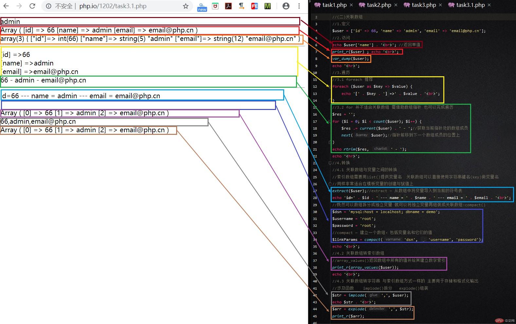Click the '[name] =>admin' output line
The image size is (516, 324).
point(28,63)
